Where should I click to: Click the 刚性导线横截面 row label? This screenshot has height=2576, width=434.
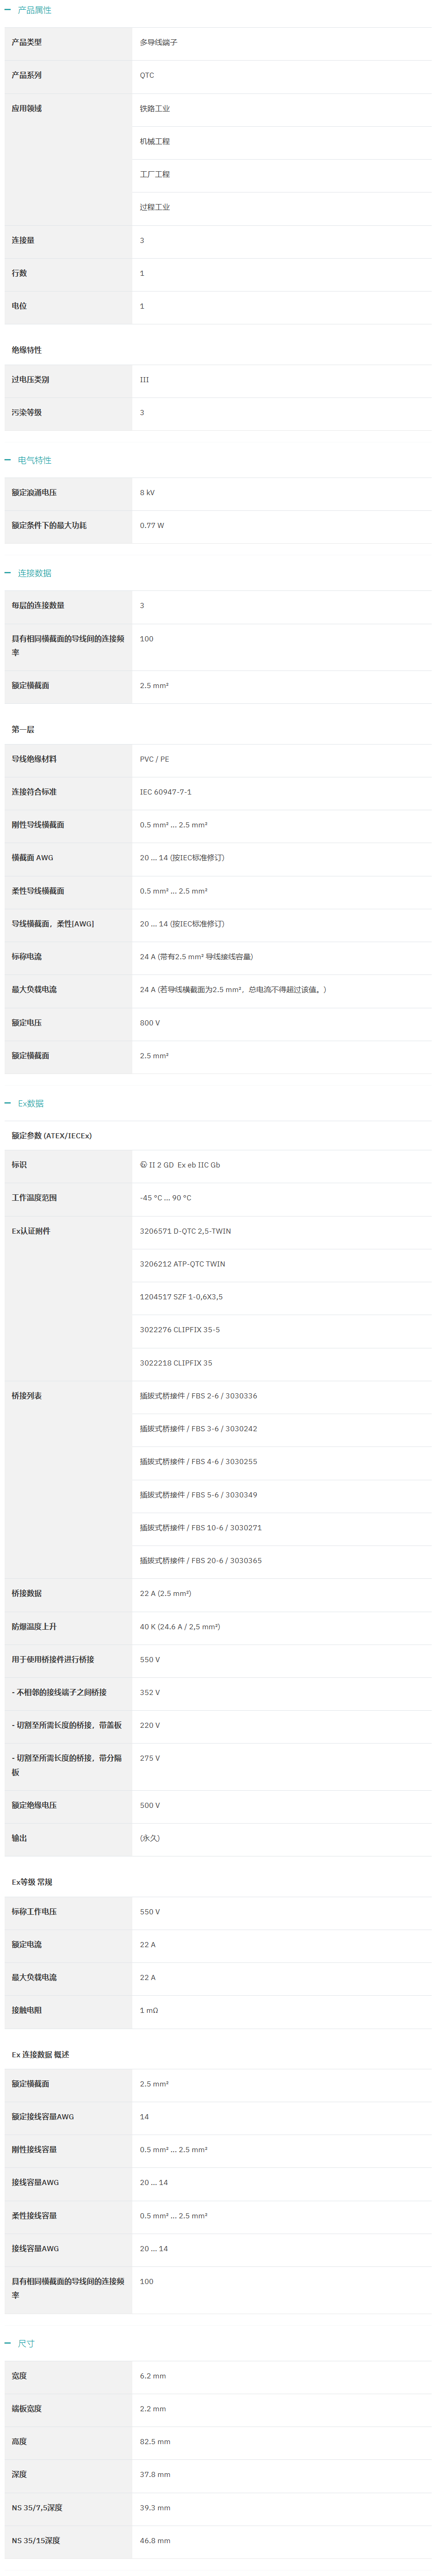click(38, 826)
